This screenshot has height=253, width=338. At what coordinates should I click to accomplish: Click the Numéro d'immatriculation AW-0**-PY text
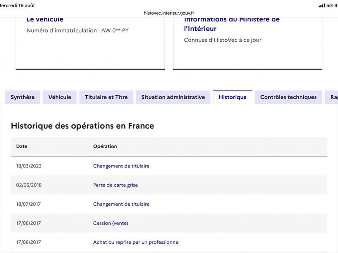[x=78, y=30]
